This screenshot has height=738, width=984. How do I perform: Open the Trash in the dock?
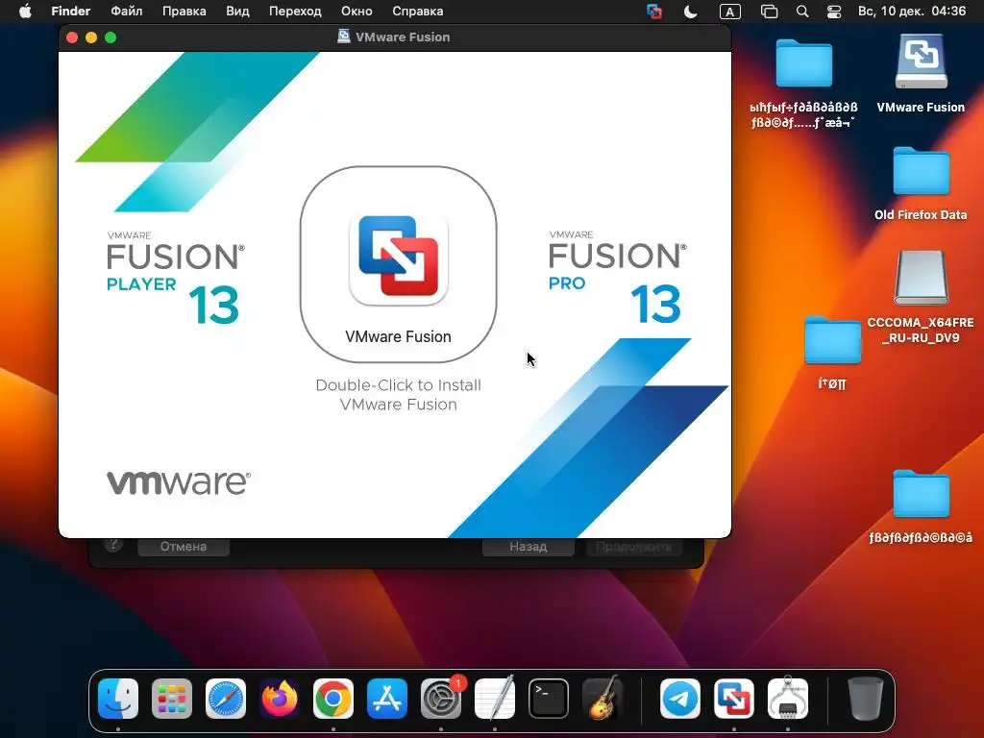(866, 699)
